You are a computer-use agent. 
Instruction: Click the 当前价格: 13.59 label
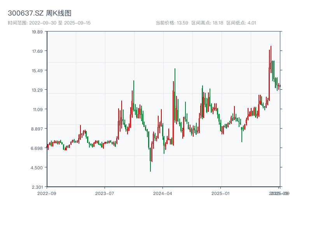tap(172, 23)
